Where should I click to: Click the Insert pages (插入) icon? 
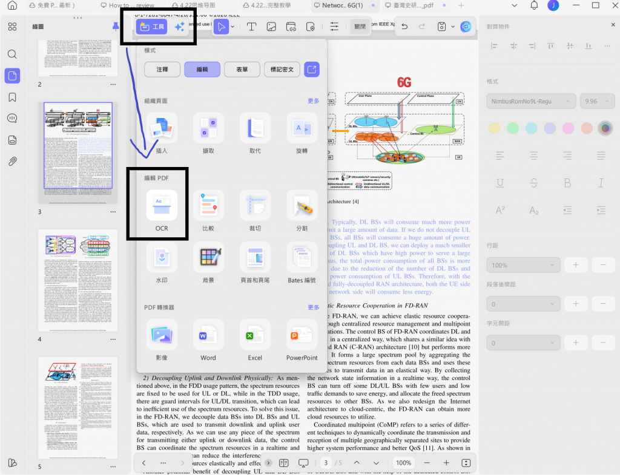pyautogui.click(x=161, y=128)
